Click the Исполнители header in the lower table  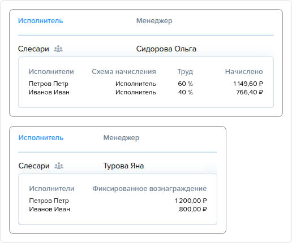[51, 189]
